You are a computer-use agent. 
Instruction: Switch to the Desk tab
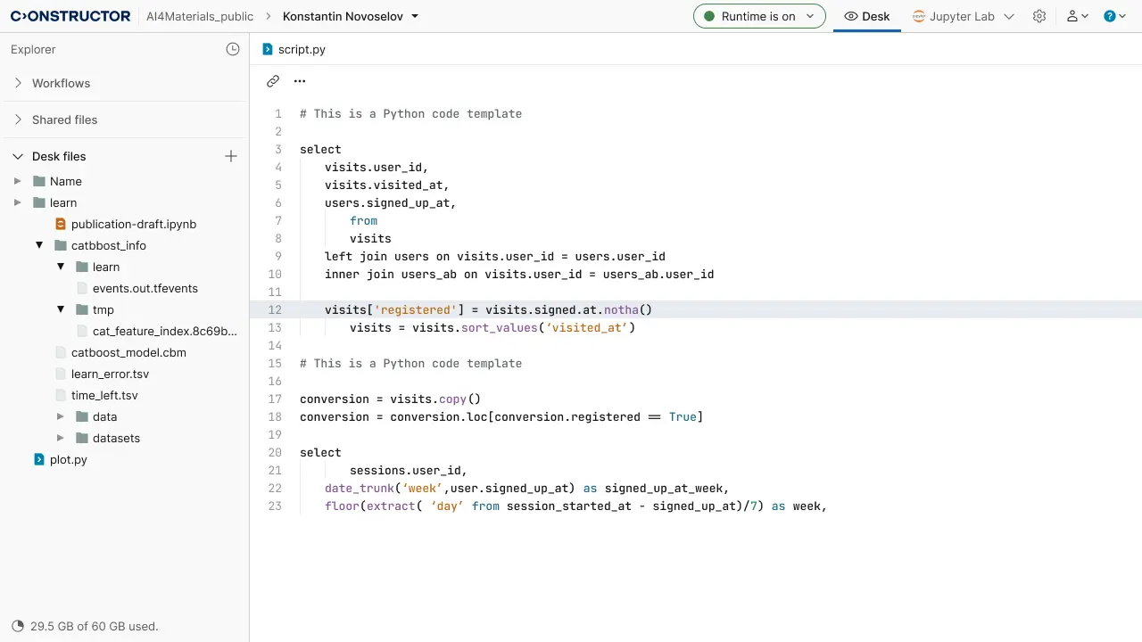[x=867, y=16]
